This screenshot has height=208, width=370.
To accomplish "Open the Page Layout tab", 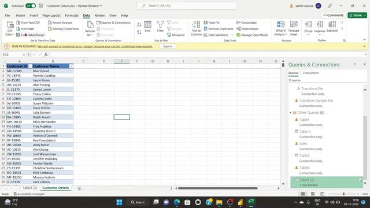I will [51, 16].
